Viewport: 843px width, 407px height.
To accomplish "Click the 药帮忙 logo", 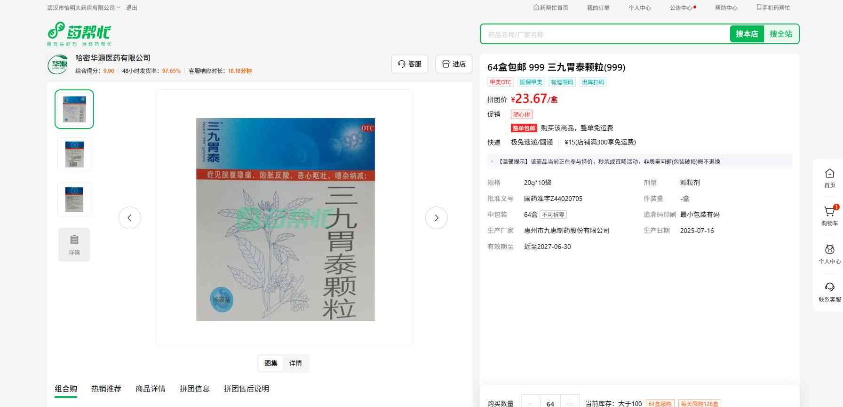I will click(79, 33).
